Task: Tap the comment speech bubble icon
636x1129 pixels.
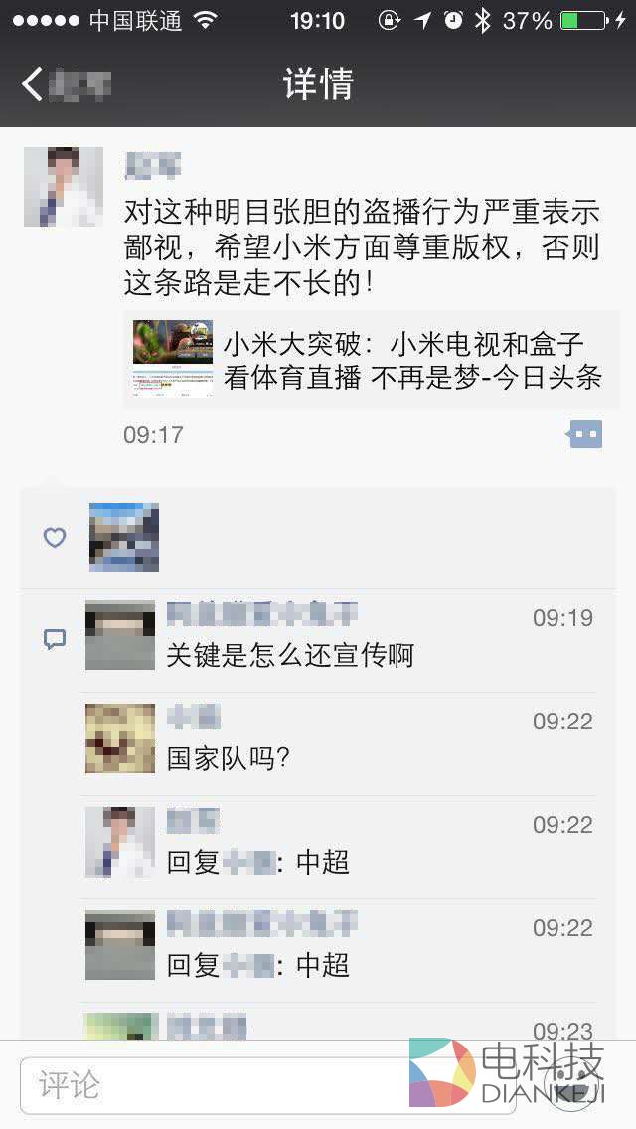Action: 55,639
